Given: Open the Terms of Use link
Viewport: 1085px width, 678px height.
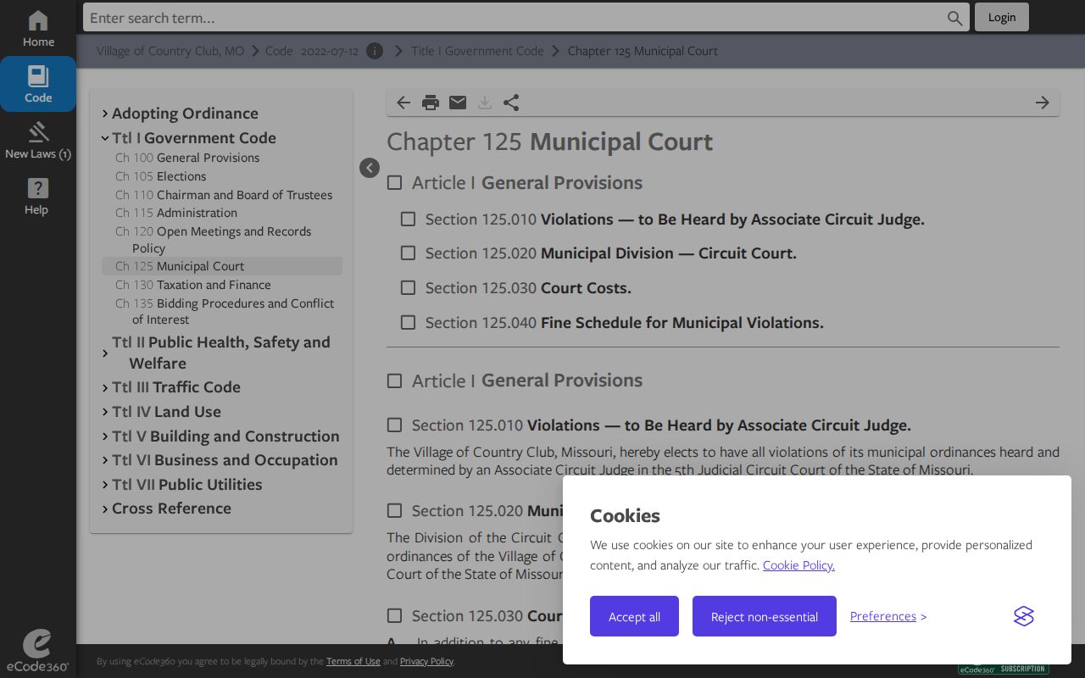Looking at the screenshot, I should (x=353, y=661).
